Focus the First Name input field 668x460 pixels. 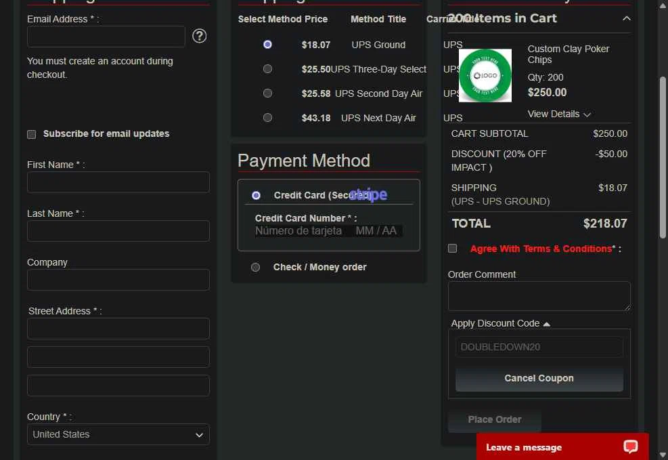[x=118, y=182]
